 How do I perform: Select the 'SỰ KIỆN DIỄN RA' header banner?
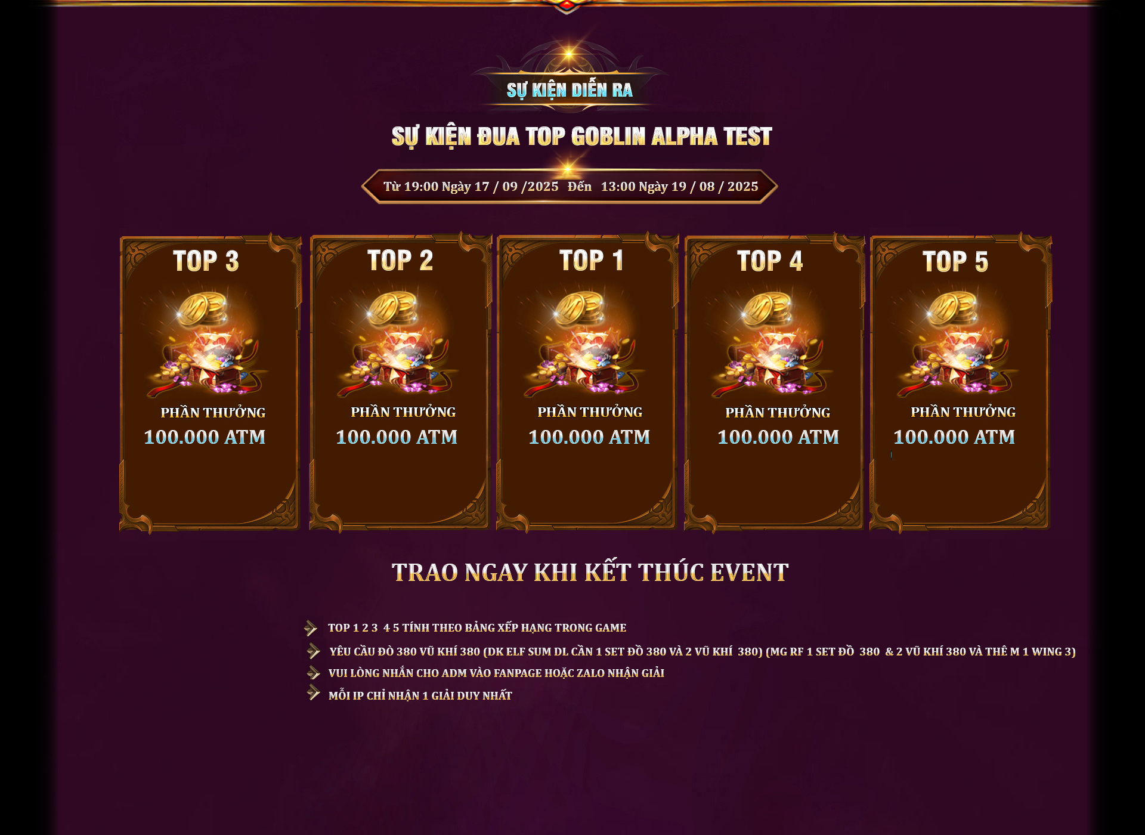(x=569, y=90)
